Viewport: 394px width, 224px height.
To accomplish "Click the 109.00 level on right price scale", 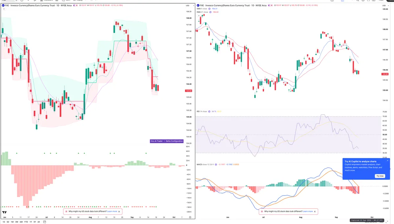I will 385,9.
